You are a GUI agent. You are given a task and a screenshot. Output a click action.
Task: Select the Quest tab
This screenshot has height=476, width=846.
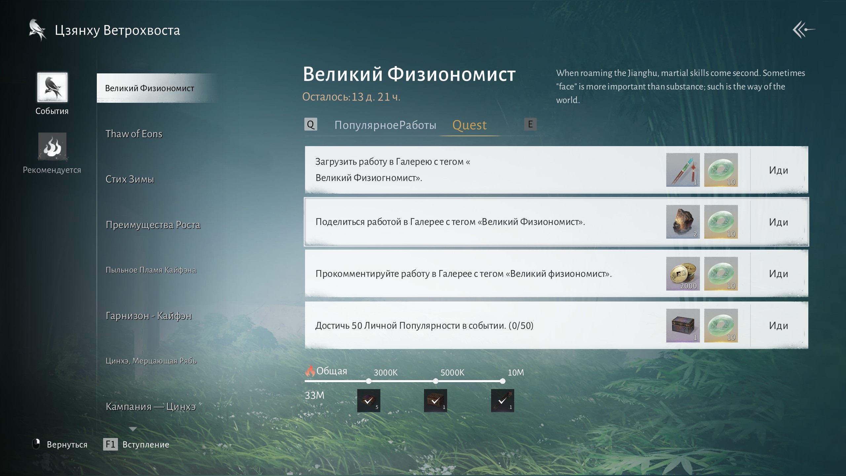click(469, 125)
